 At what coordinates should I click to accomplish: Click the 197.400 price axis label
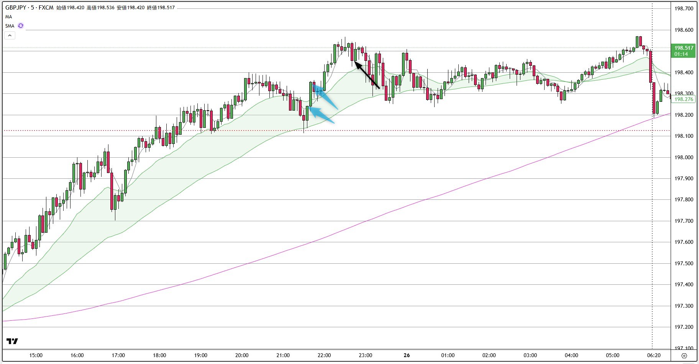684,284
